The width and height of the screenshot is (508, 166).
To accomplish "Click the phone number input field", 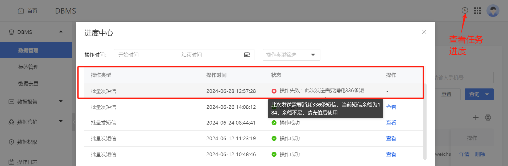I will (464, 77).
